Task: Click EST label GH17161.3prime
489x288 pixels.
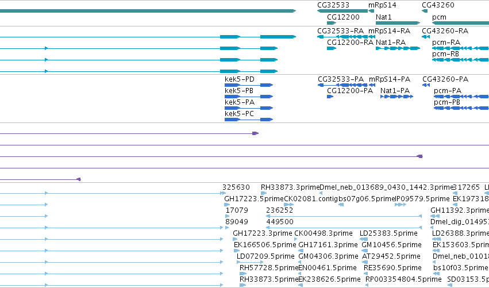Action: pos(328,245)
